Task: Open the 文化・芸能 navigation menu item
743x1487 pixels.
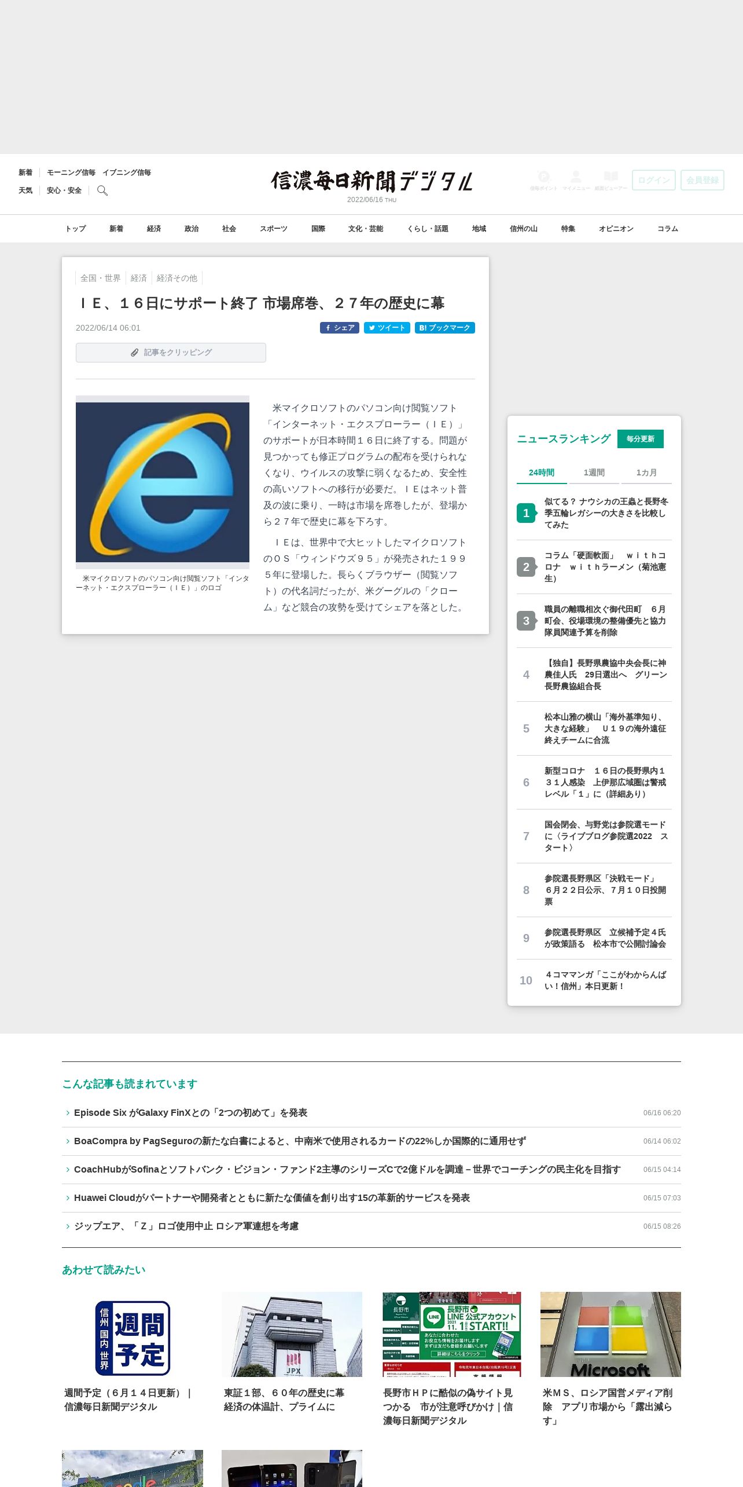Action: [x=366, y=229]
